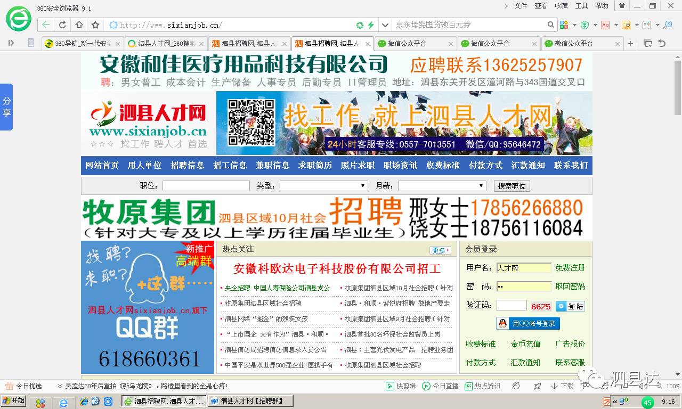The width and height of the screenshot is (682, 409).
Task: Click the lightning speed mode icon
Action: (371, 25)
